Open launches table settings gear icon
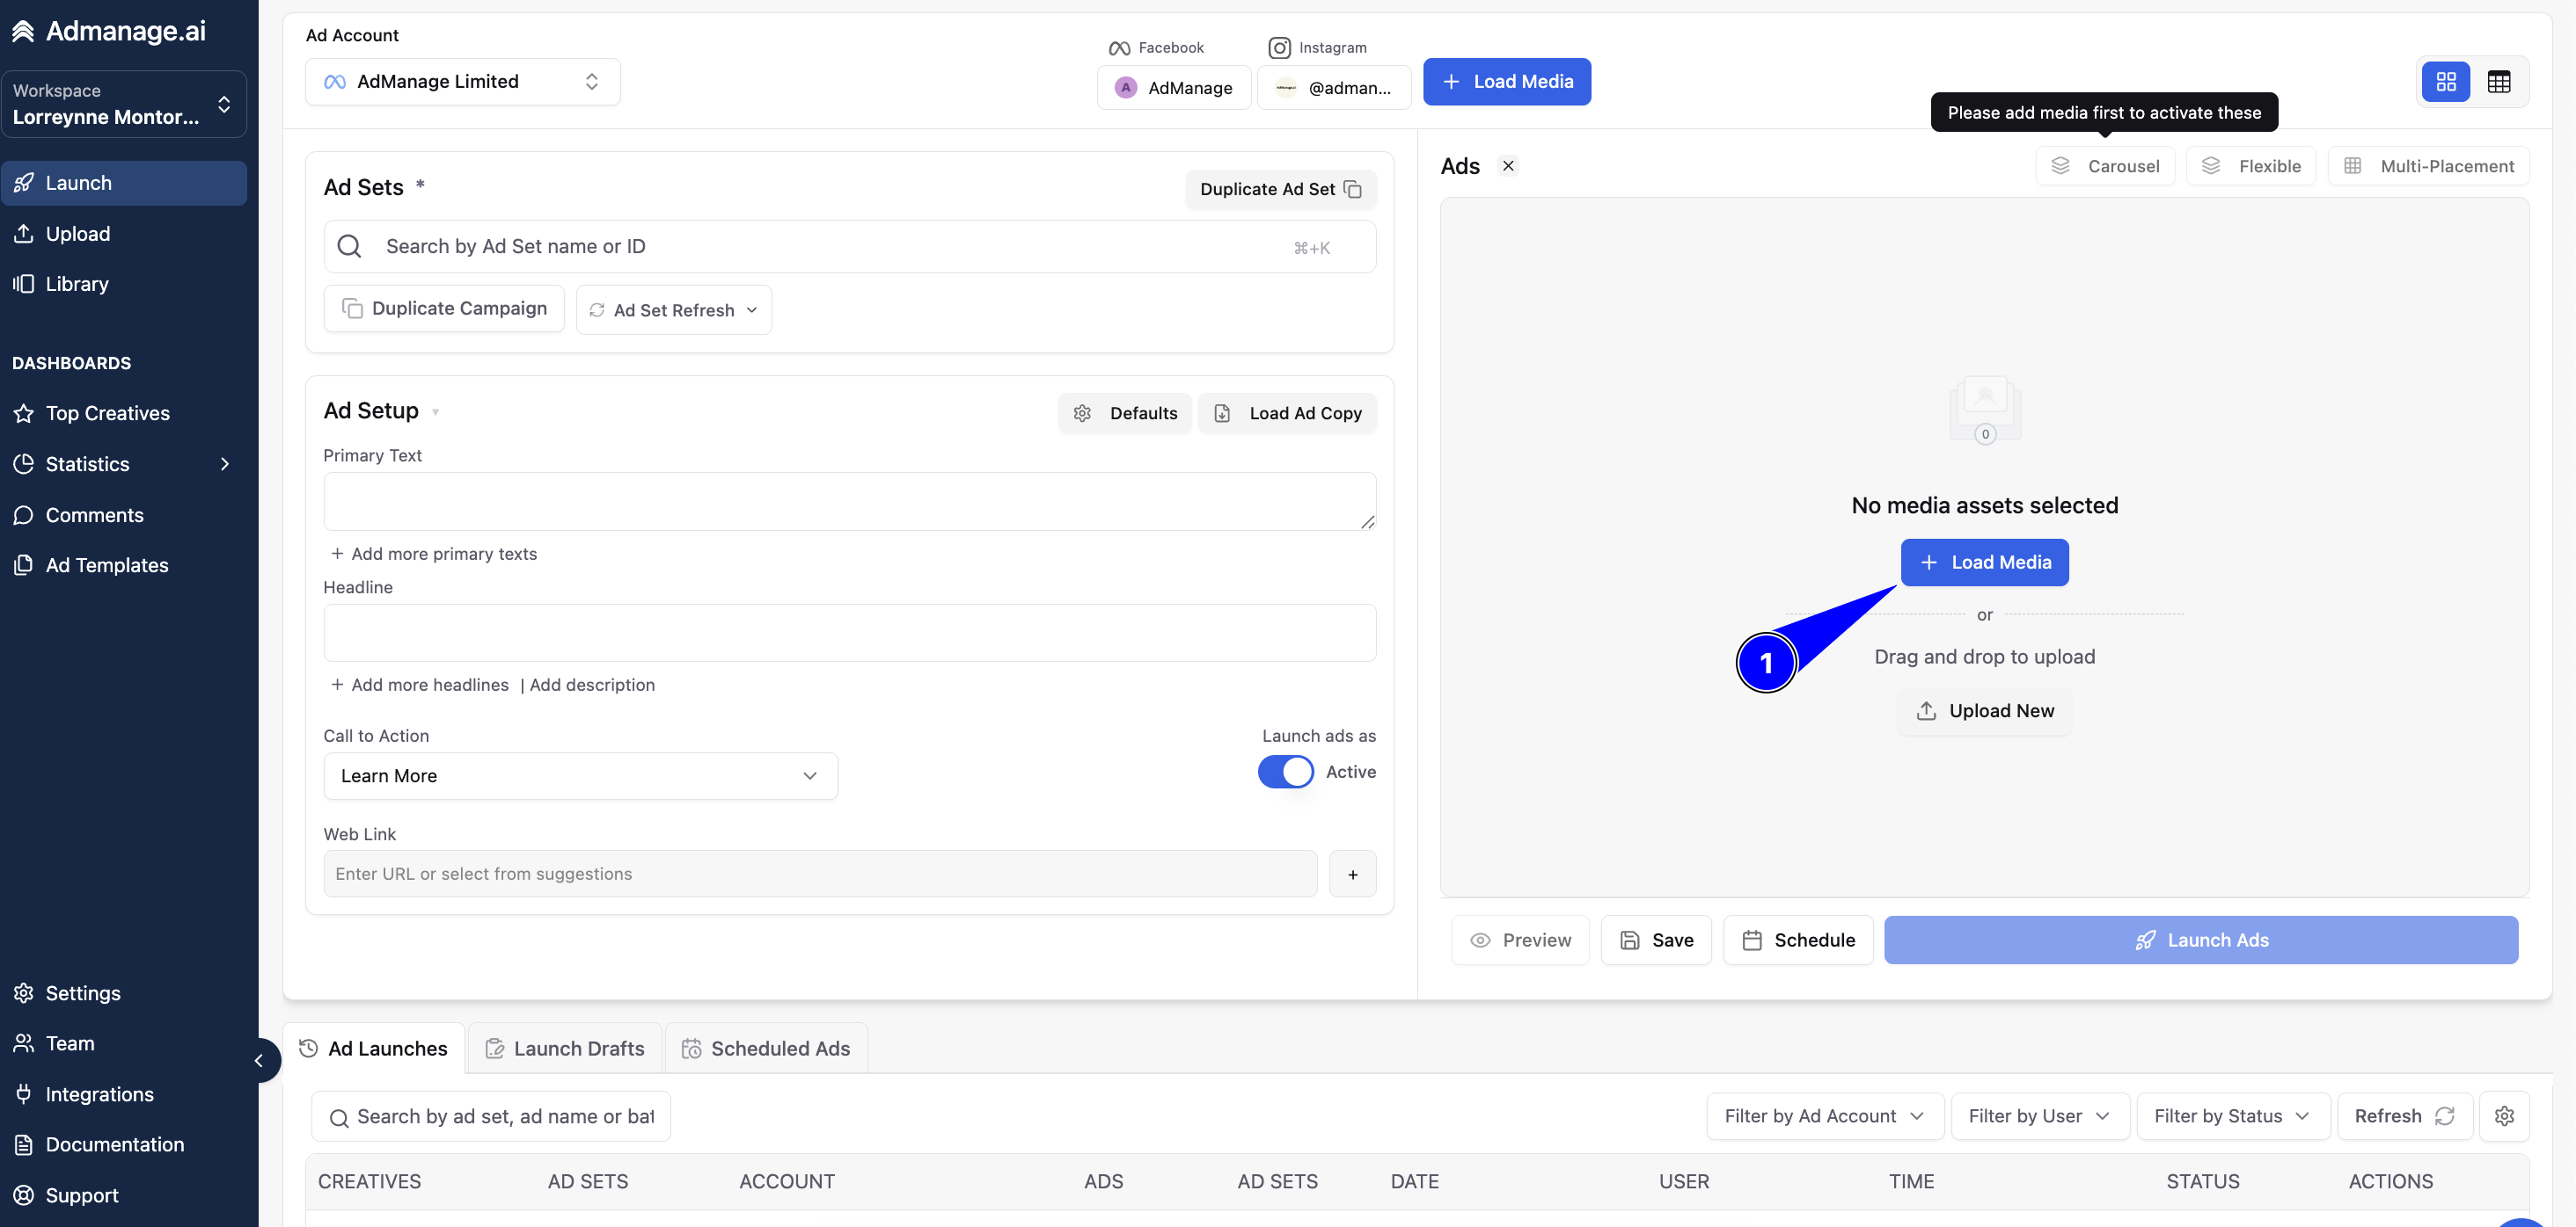Viewport: 2576px width, 1227px height. point(2504,1116)
